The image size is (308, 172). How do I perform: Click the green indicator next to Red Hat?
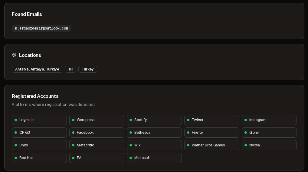click(16, 158)
